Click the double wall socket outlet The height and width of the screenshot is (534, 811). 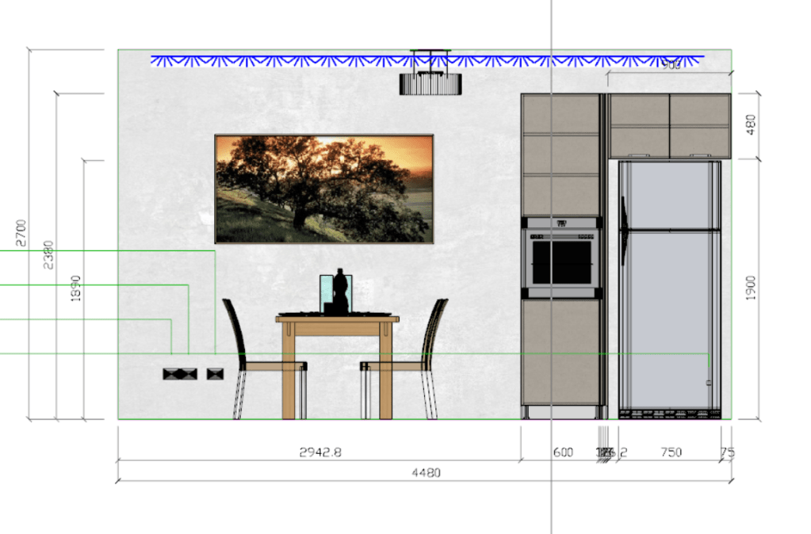click(x=179, y=373)
